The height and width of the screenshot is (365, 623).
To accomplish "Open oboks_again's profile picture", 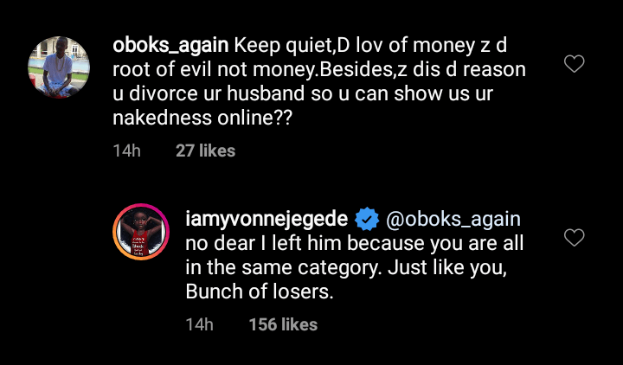I will coord(60,68).
